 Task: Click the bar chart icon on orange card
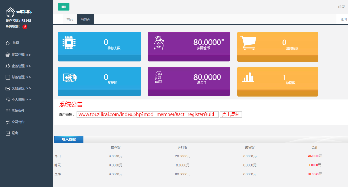click(248, 77)
